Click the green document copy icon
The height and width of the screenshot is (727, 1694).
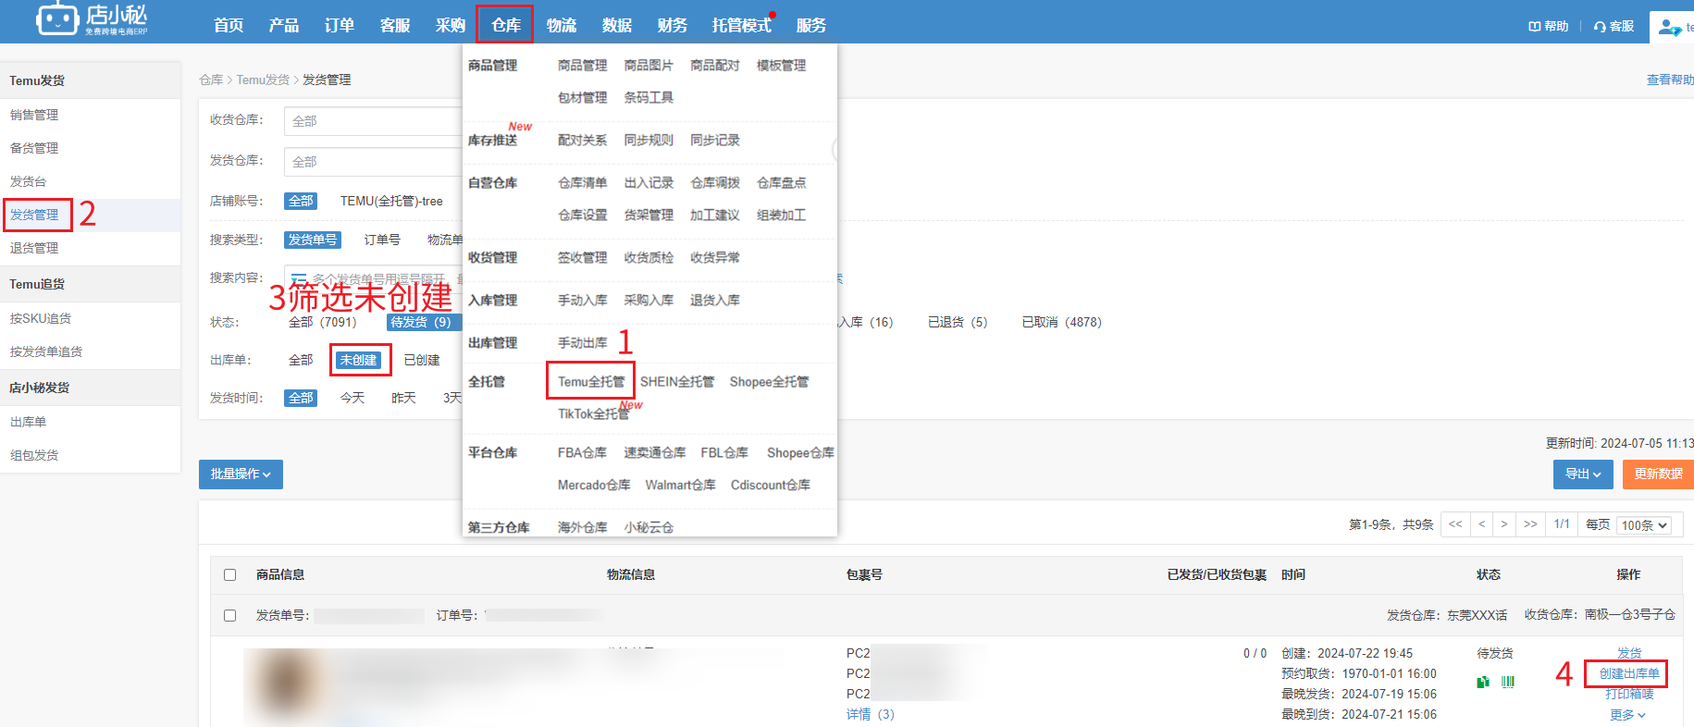pos(1483,682)
